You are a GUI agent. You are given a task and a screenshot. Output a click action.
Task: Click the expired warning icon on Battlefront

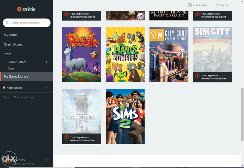(66, 137)
